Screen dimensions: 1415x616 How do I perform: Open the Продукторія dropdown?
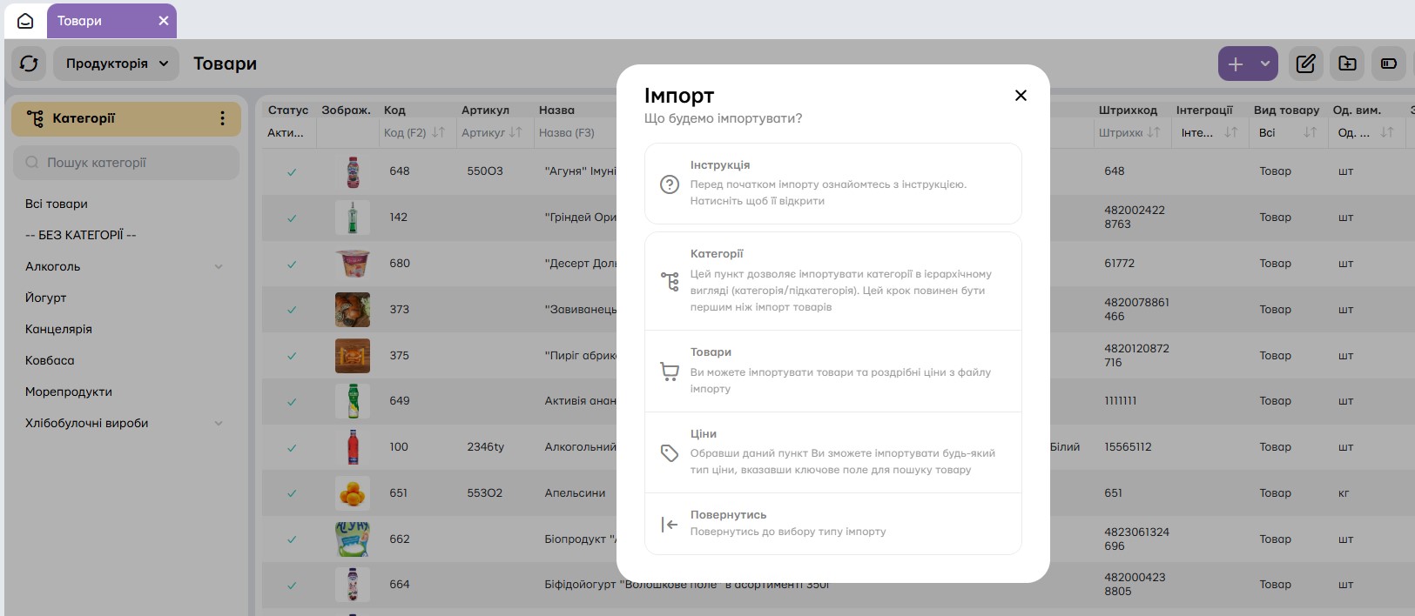pyautogui.click(x=117, y=64)
